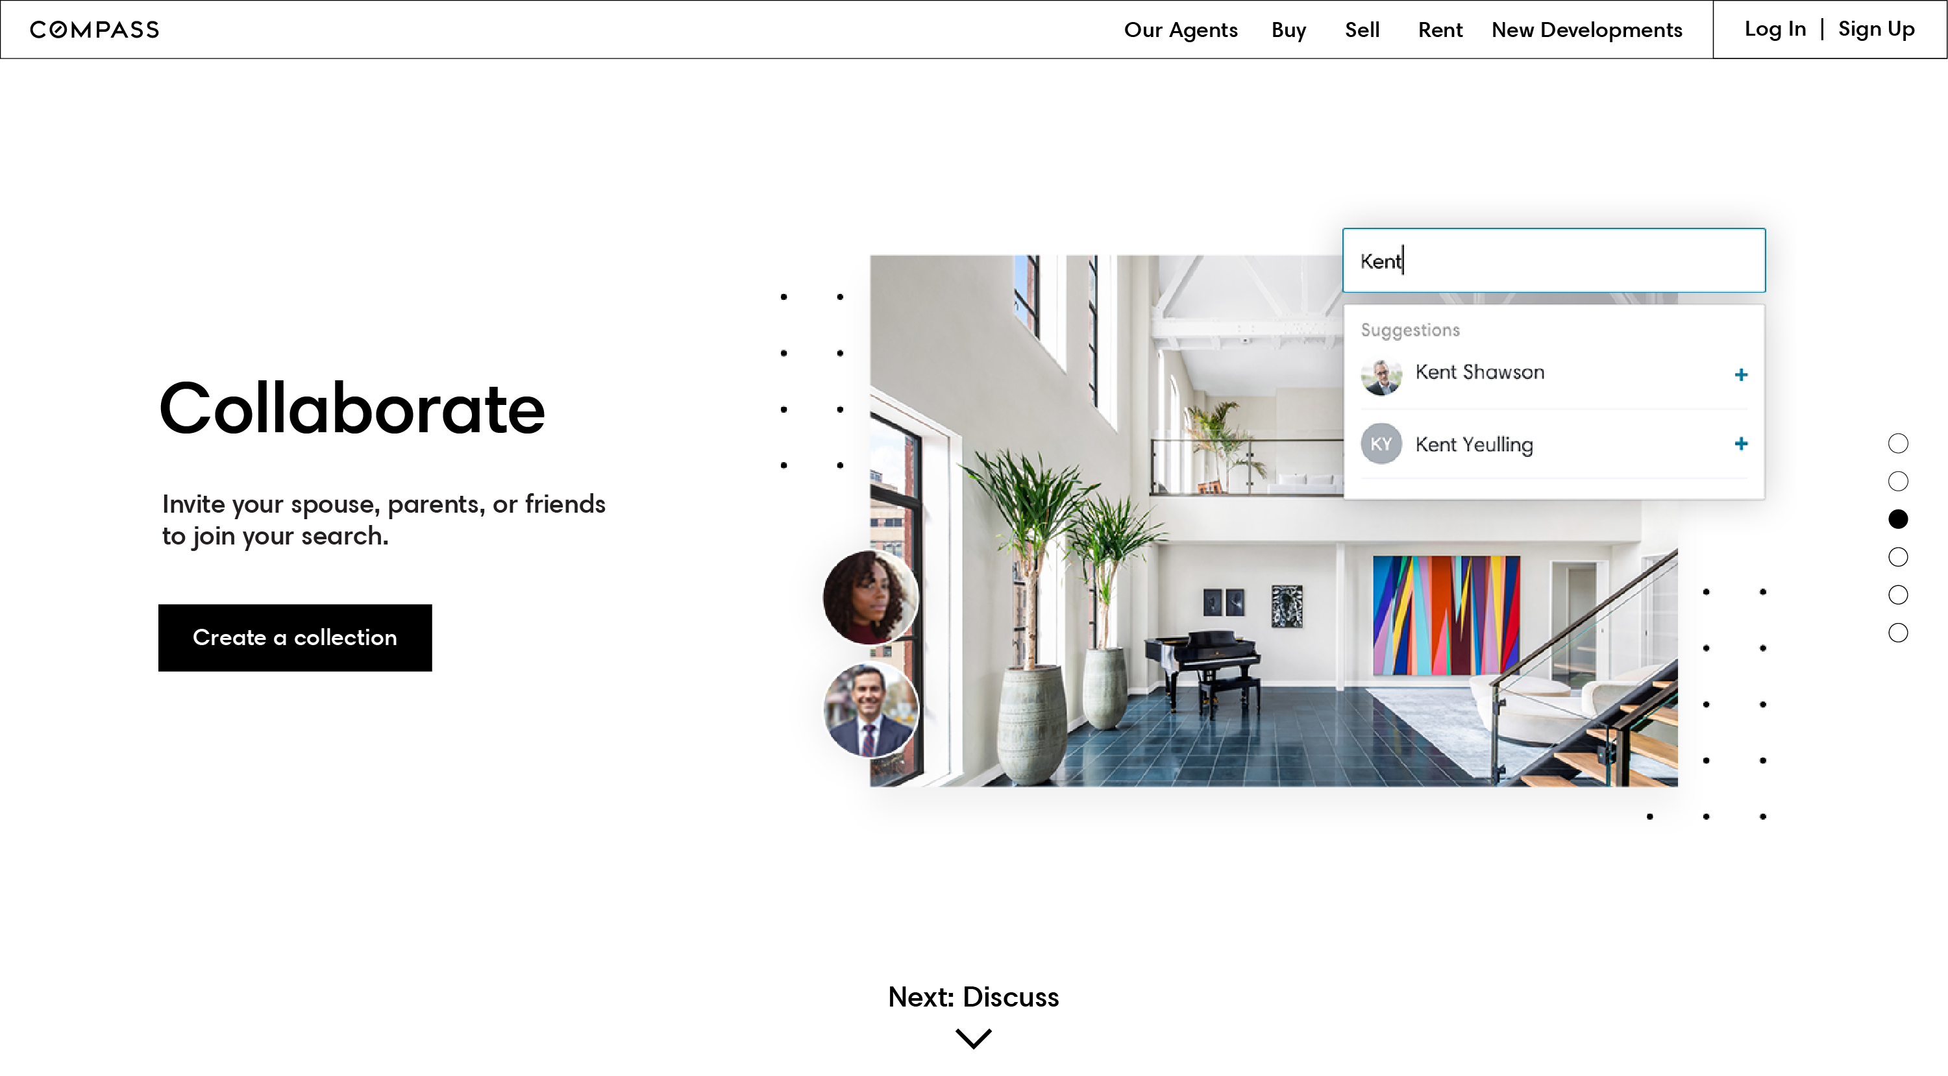Image resolution: width=1948 pixels, height=1076 pixels.
Task: Open the Buy menu item
Action: point(1288,29)
